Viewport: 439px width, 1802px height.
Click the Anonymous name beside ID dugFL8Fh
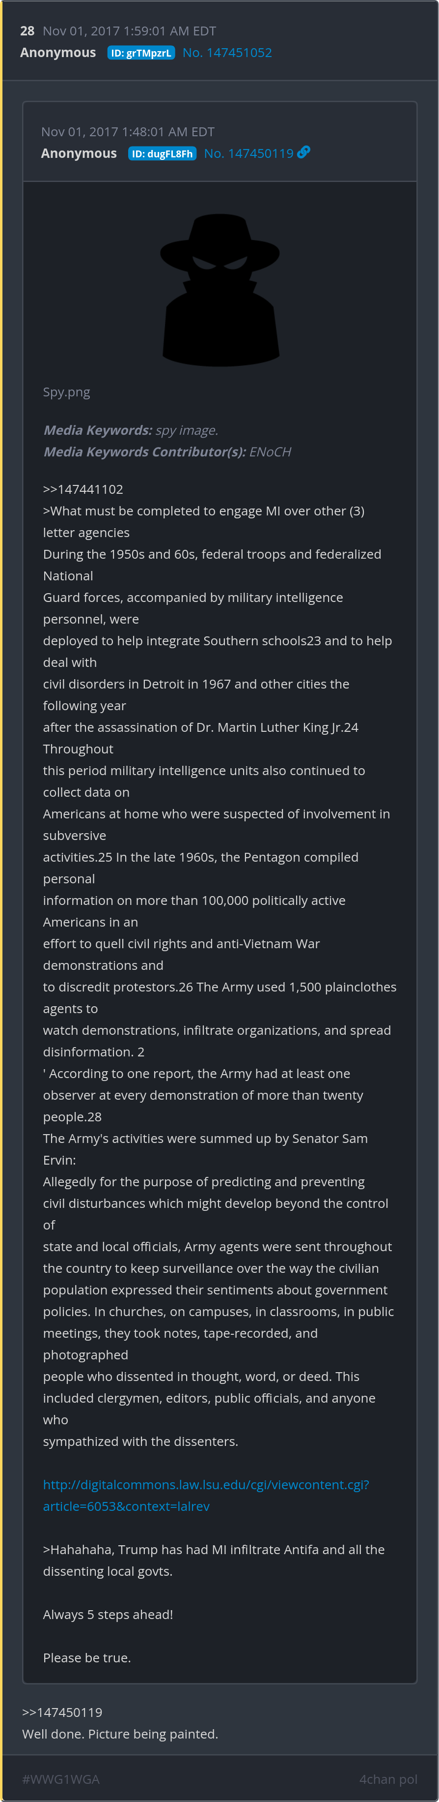tap(79, 153)
